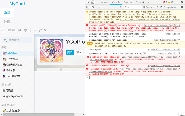Click the griefsyndrome game icon
Viewport: 185px width, 116px height.
click(4, 96)
